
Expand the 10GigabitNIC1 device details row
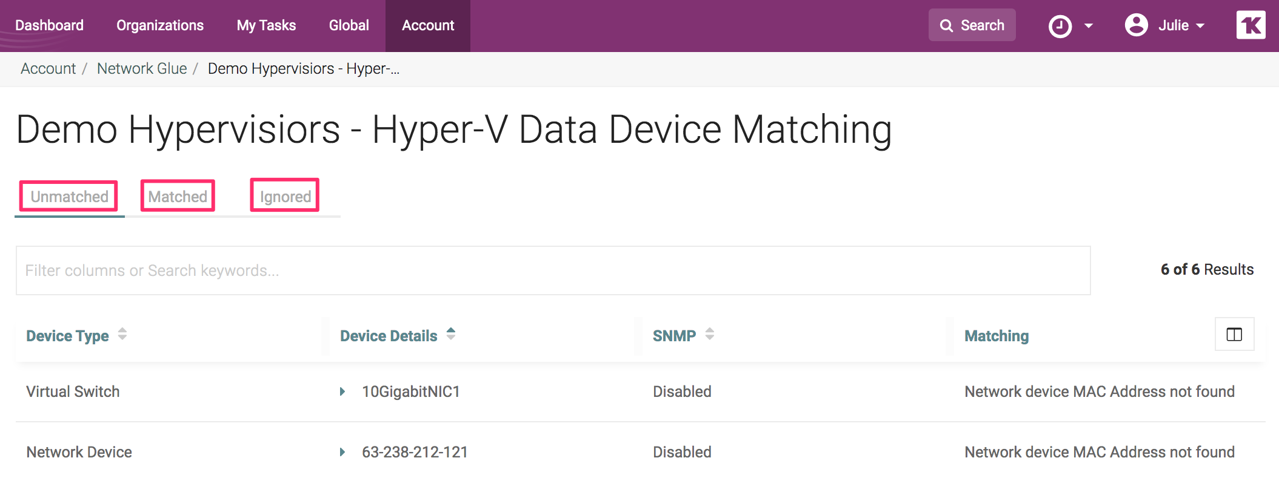coord(344,391)
